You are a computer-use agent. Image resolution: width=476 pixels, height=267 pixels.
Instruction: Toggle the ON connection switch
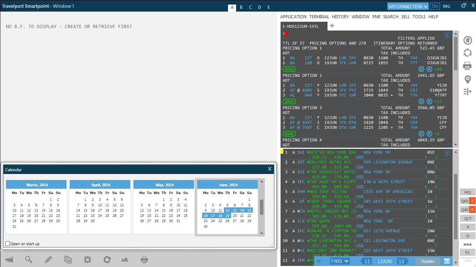point(435,6)
